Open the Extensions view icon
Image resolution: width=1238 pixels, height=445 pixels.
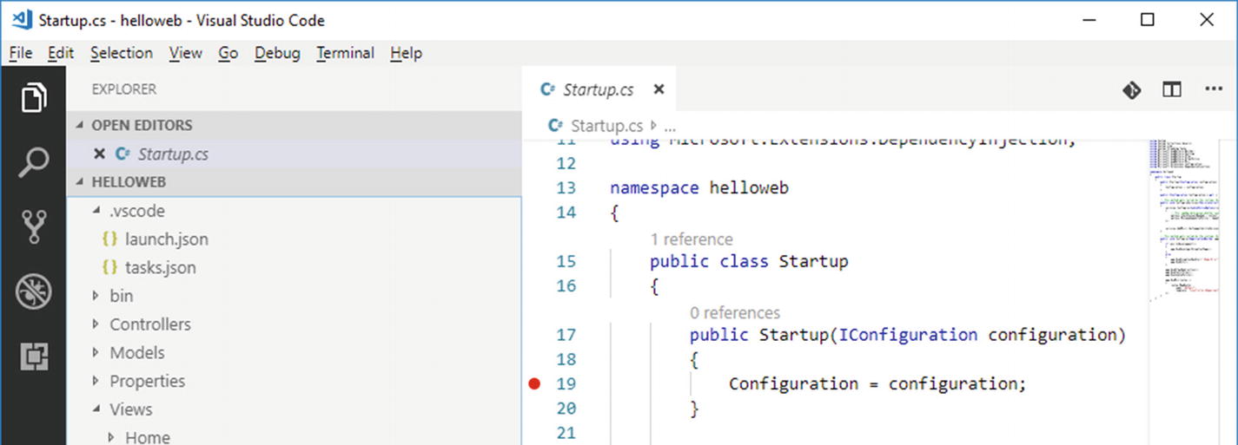(x=33, y=357)
